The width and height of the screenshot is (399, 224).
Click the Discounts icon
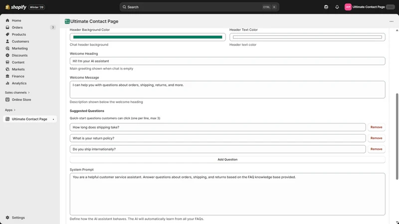(x=7, y=55)
